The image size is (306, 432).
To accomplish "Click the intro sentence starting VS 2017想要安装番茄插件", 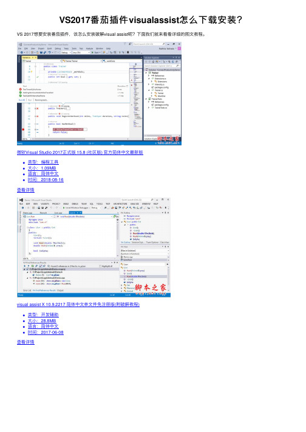I will point(112,35).
